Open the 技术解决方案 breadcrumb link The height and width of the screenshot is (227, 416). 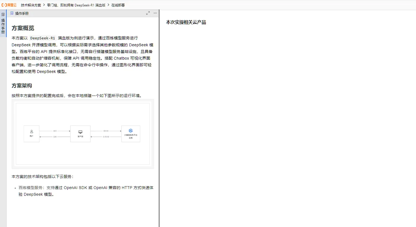31,5
